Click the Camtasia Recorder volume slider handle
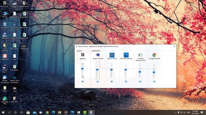This screenshot has width=206, height=115. (x=140, y=72)
